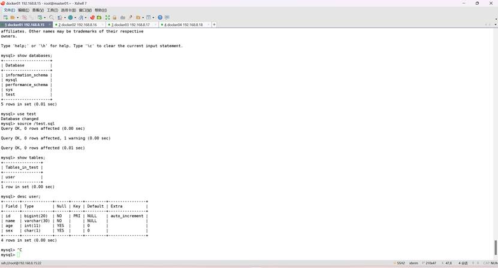Close the docker03 tab
This screenshot has width=498, height=268.
[155, 25]
